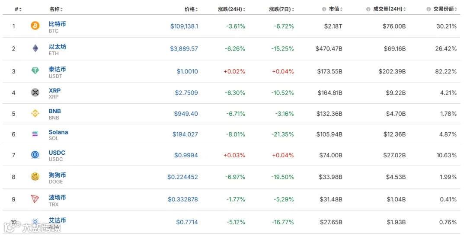The image size is (467, 236).
Task: Select the $470.47B market cap value
Action: (x=329, y=48)
